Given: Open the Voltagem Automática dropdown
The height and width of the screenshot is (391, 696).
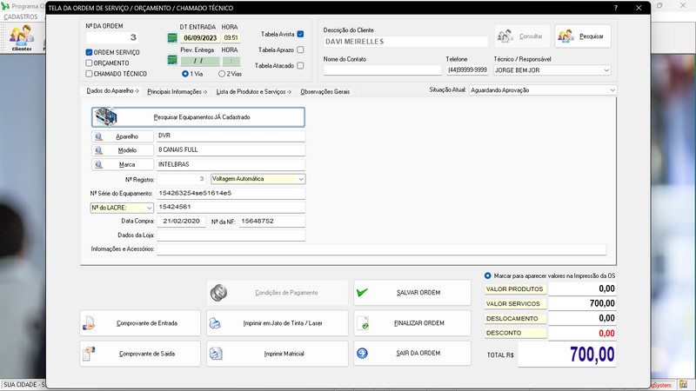Looking at the screenshot, I should click(x=300, y=179).
